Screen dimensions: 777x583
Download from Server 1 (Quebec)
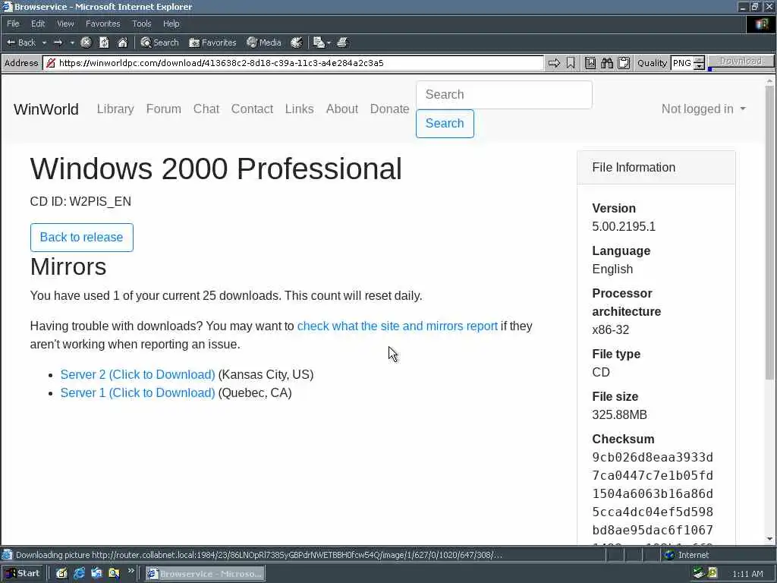coord(138,393)
